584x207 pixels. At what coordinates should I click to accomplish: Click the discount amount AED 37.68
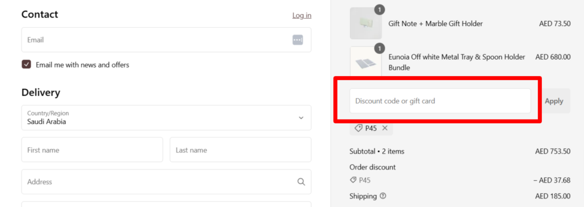[551, 180]
